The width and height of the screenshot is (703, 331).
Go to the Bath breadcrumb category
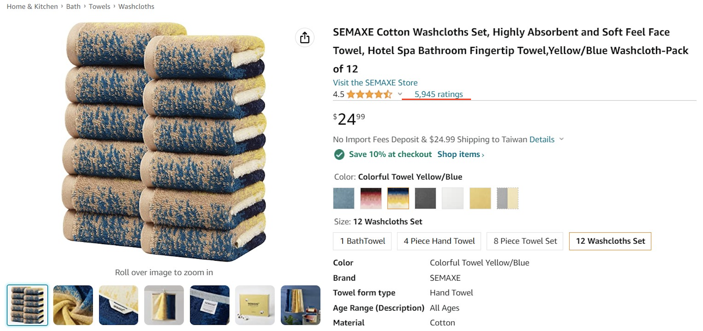(73, 6)
